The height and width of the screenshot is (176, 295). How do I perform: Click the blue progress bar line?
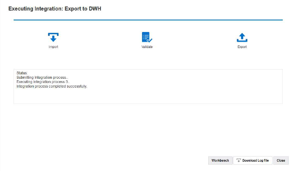(x=148, y=20)
